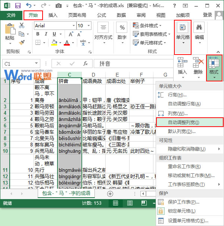The height and width of the screenshot is (226, 224).
Task: Open the font name dropdown
Action: [74, 25]
